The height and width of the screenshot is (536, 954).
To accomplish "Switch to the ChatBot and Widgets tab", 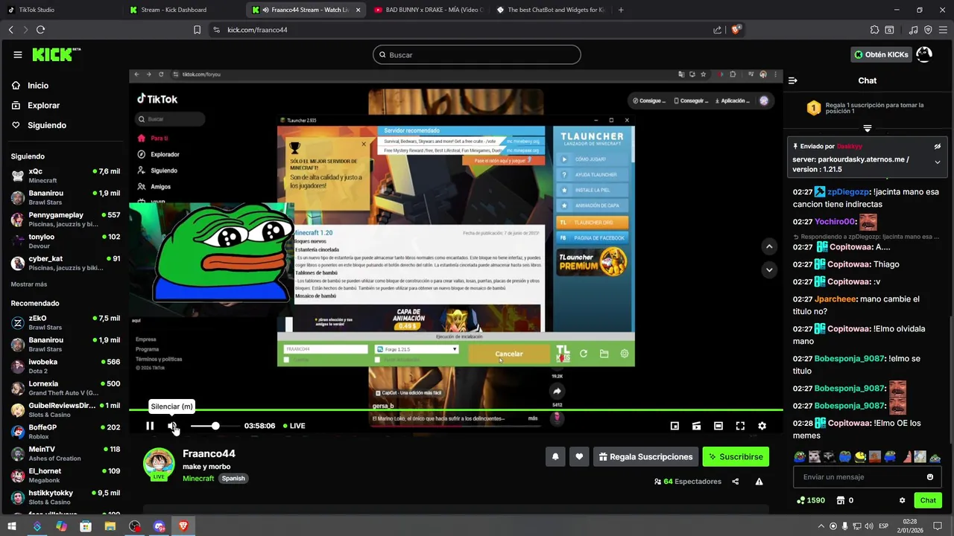I will click(x=550, y=10).
